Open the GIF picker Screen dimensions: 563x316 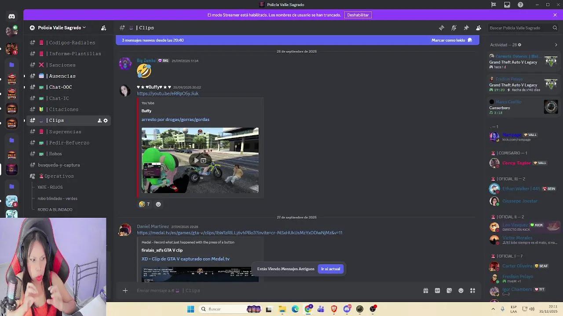437,291
